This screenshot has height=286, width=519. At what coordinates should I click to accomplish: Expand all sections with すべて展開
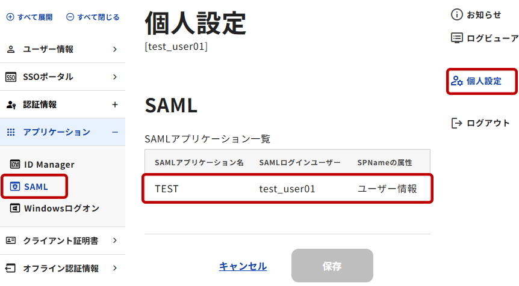[30, 17]
